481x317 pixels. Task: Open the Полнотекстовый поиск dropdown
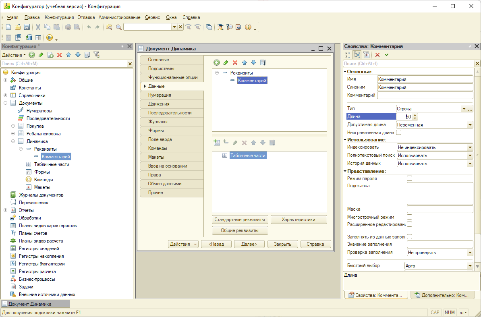470,155
